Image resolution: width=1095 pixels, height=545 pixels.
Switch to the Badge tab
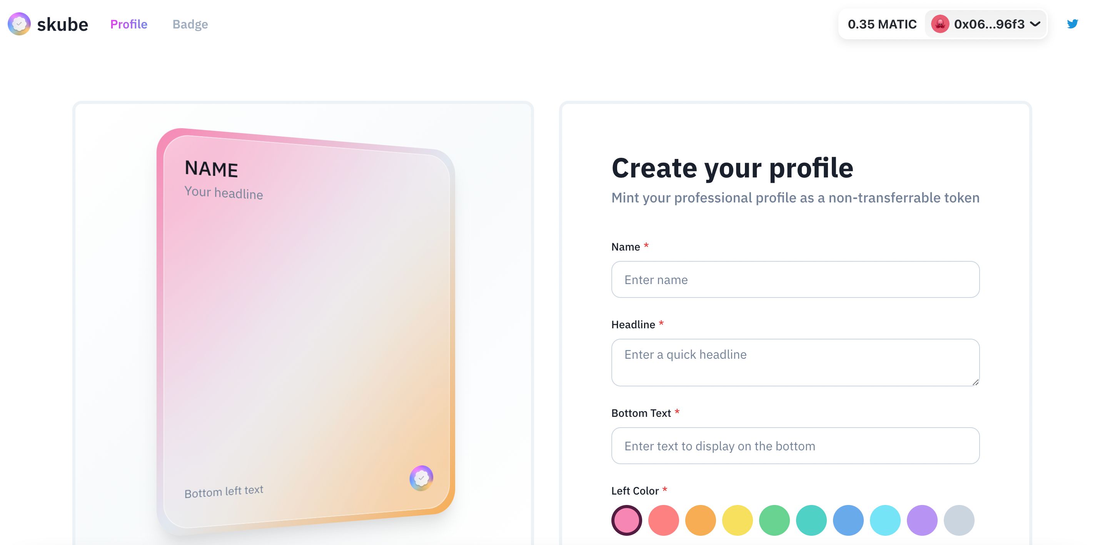190,24
